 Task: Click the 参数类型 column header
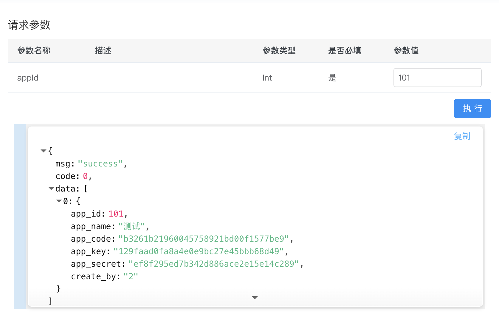(279, 51)
